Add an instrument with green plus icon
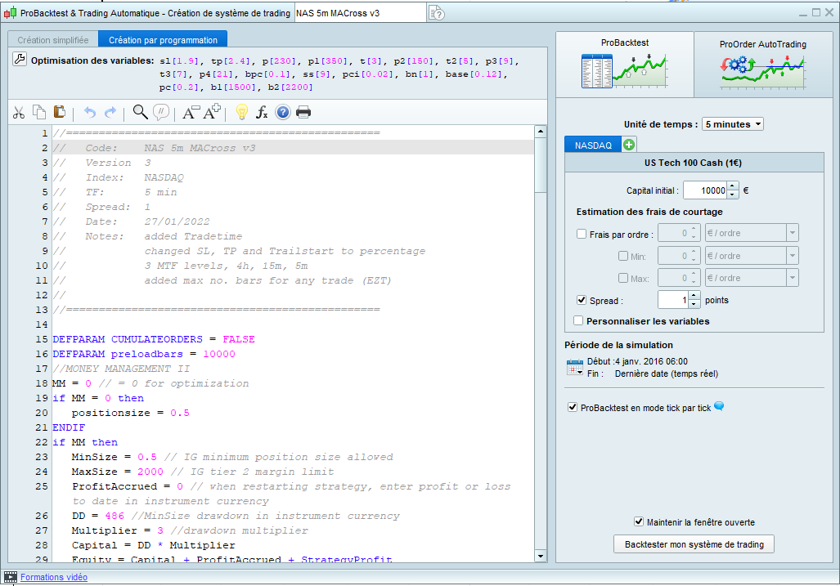 coord(629,145)
